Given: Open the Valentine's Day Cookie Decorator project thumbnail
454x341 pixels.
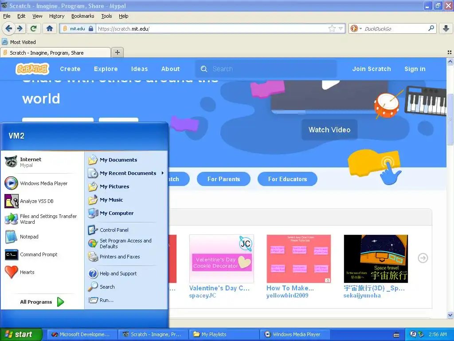Looking at the screenshot, I should pos(222,259).
